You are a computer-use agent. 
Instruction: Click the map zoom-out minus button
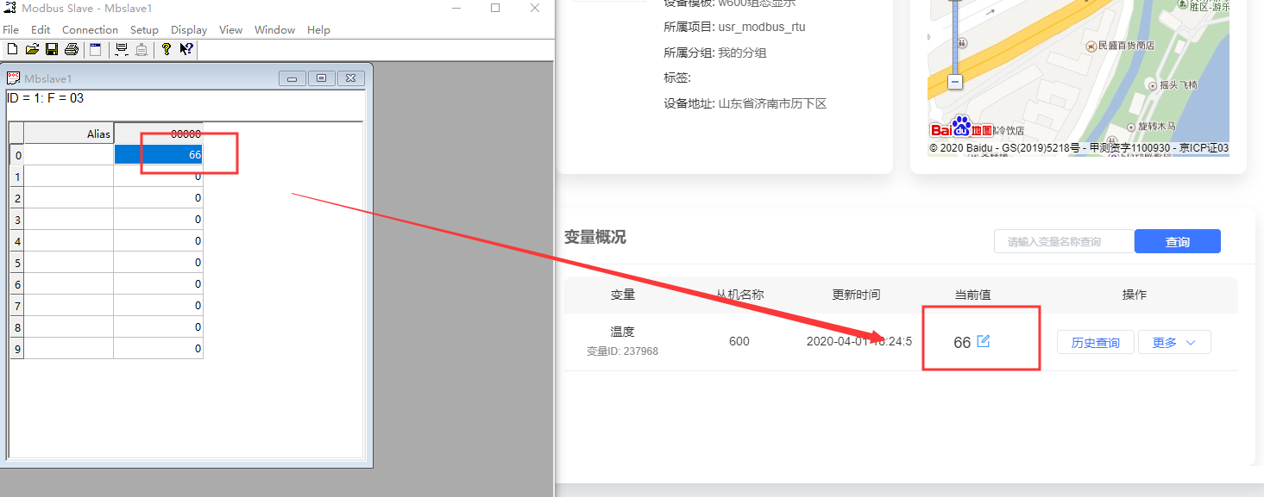point(954,81)
